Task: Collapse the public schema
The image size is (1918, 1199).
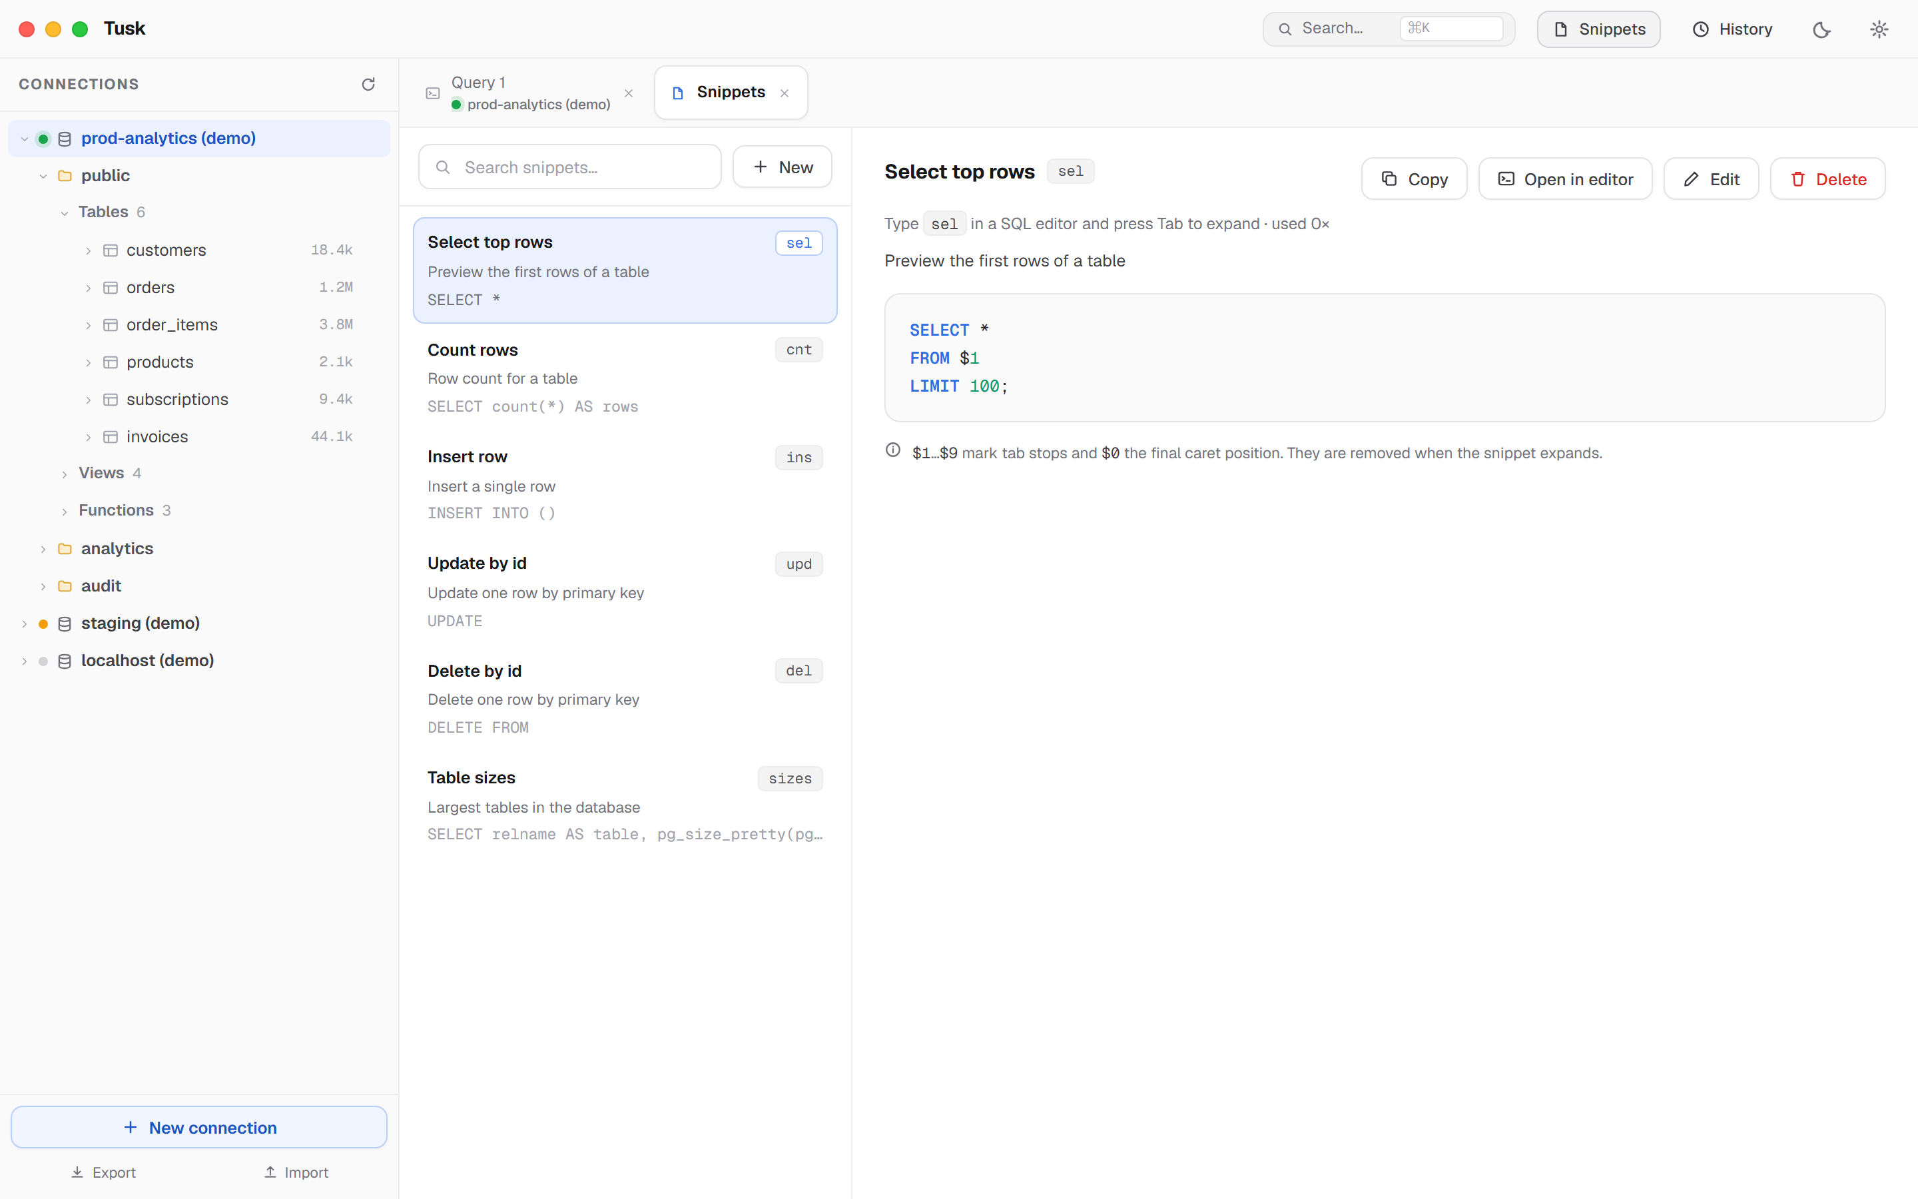Action: pyautogui.click(x=43, y=176)
